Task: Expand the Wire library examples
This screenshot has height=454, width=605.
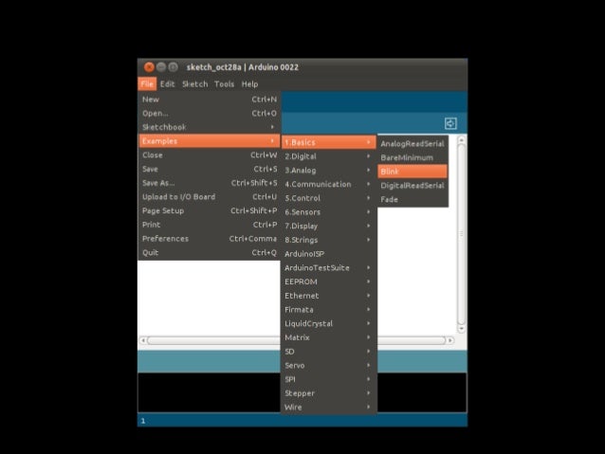Action: pyautogui.click(x=328, y=407)
